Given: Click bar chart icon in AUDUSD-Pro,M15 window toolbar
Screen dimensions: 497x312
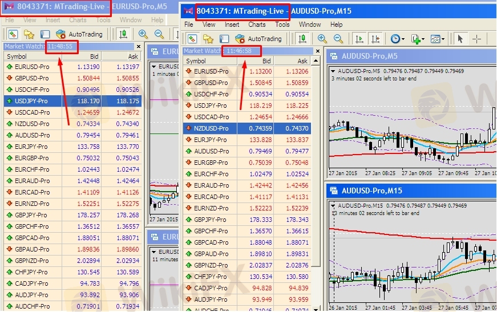Looking at the screenshot, I should coord(302,39).
